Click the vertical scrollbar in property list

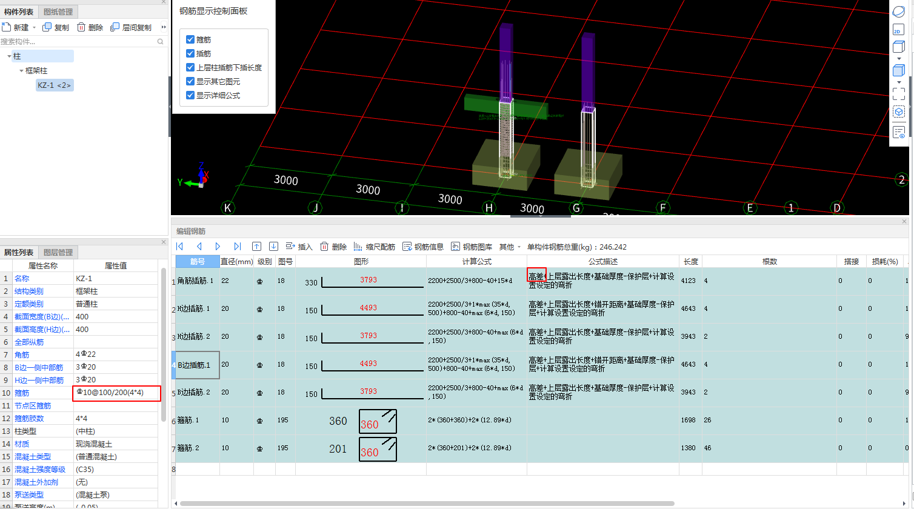[164, 345]
